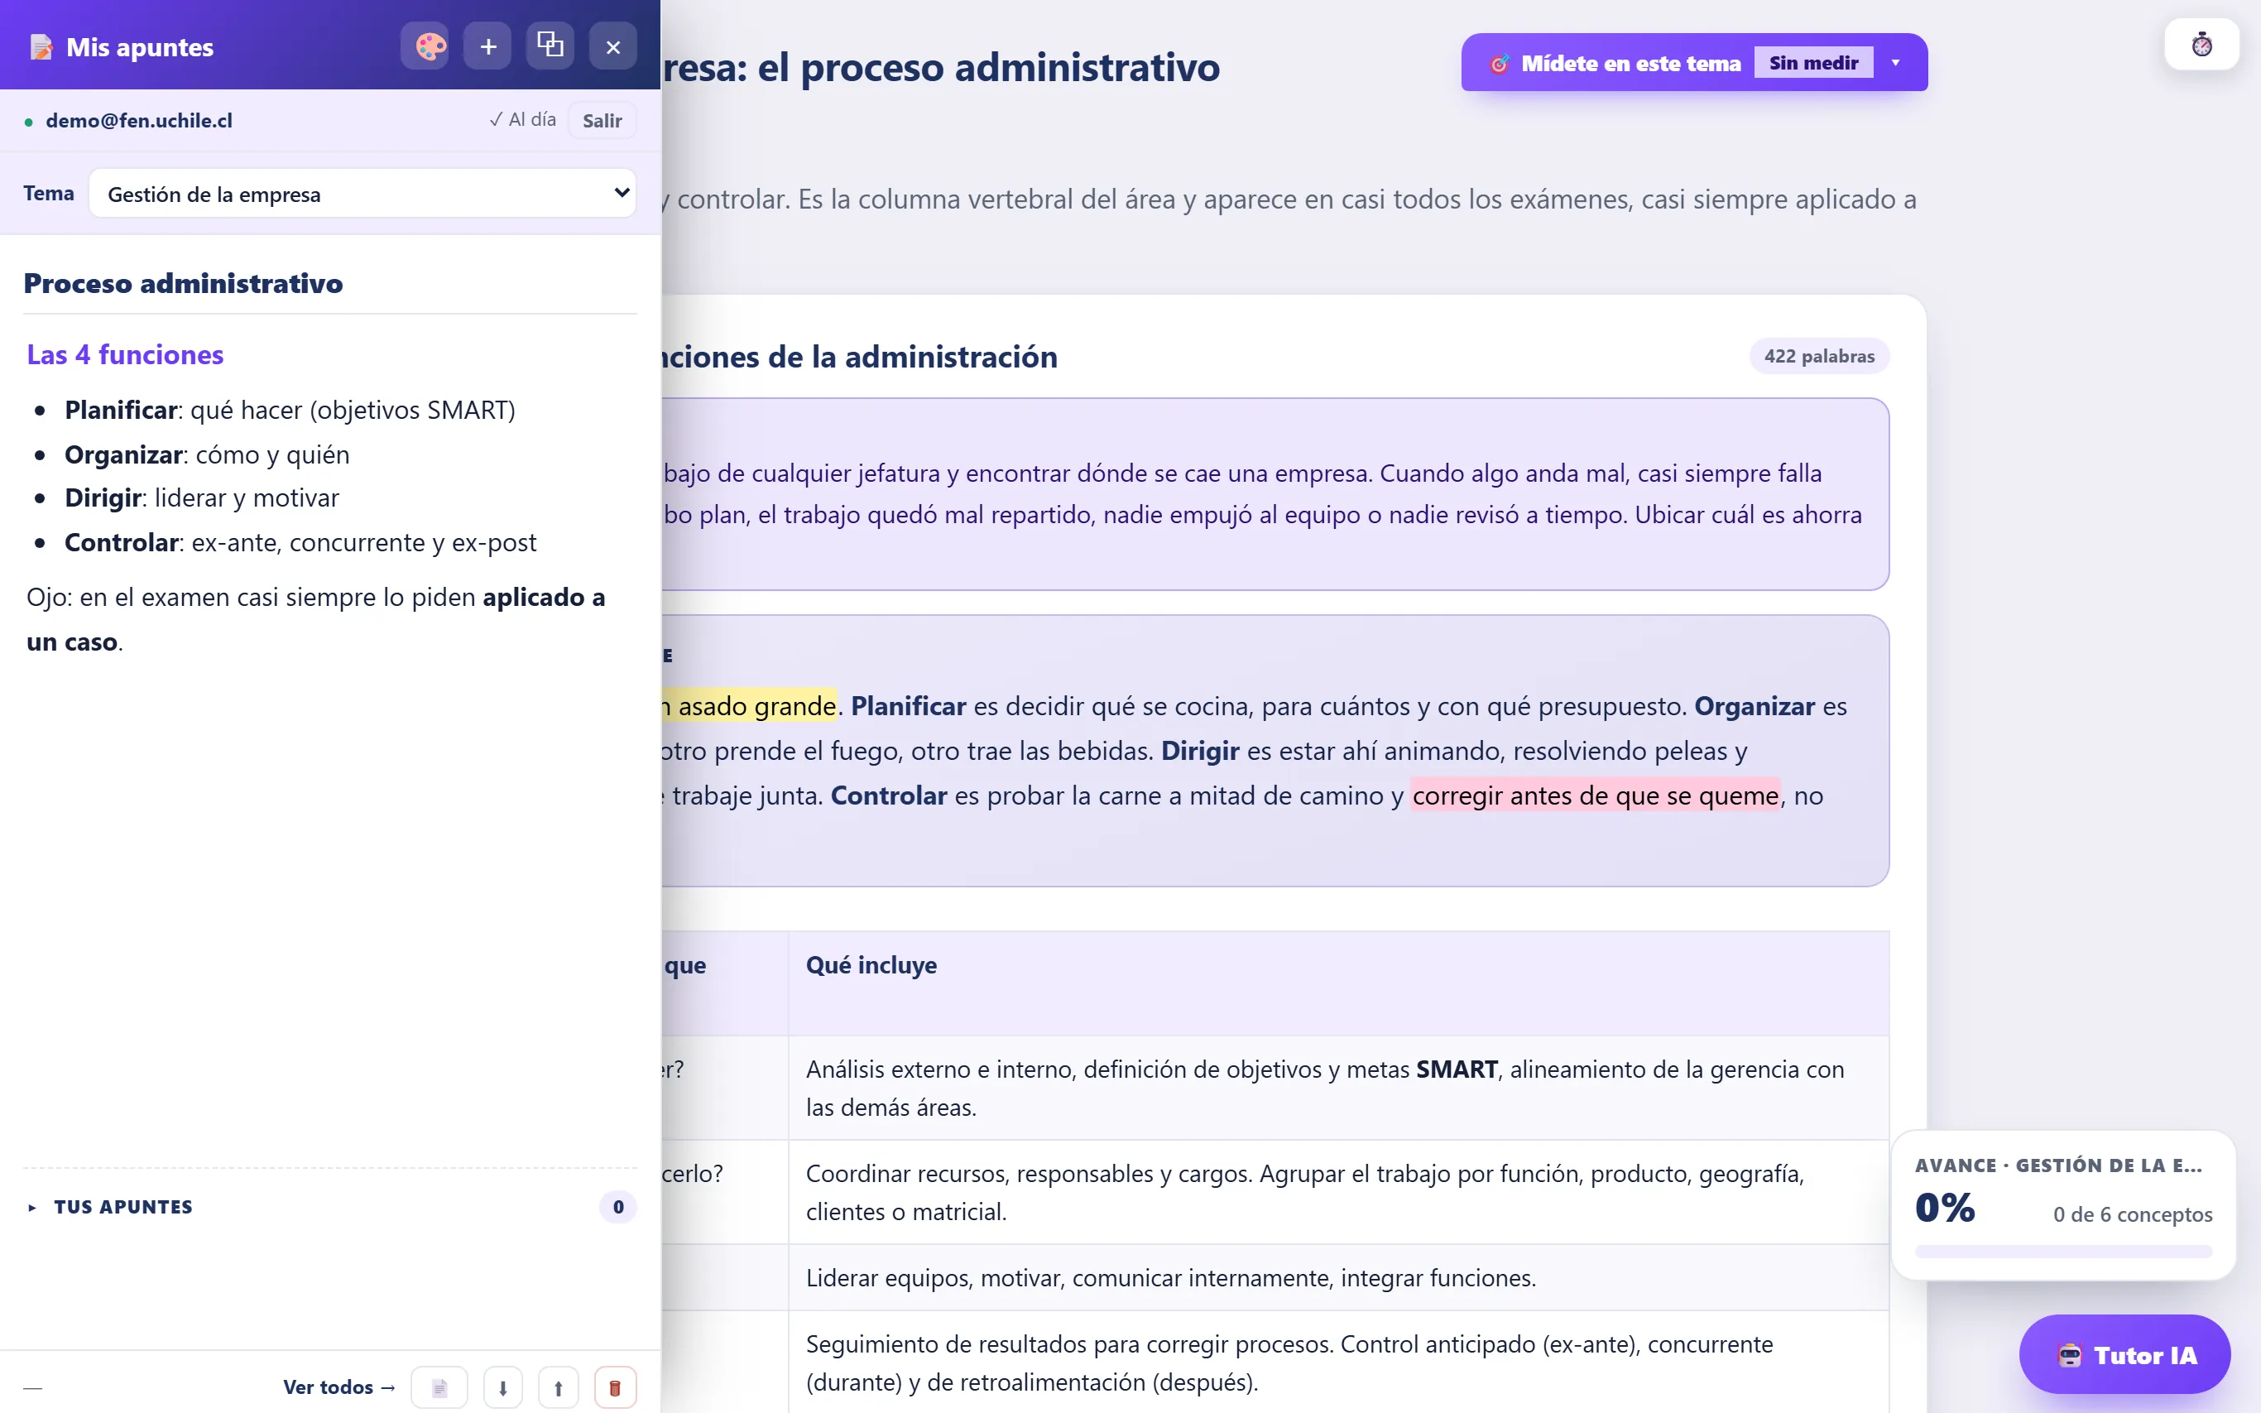The image size is (2261, 1413).
Task: Click the document export icon in footer
Action: (439, 1387)
